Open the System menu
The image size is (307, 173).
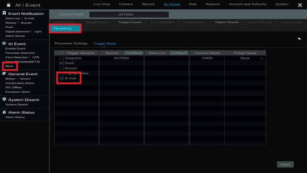point(282,4)
